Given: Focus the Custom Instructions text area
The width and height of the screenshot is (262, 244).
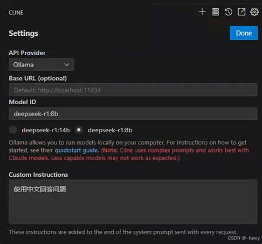Looking at the screenshot, I should (x=133, y=202).
